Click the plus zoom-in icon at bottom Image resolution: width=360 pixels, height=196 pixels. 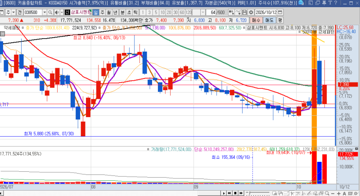pyautogui.click(x=339, y=193)
